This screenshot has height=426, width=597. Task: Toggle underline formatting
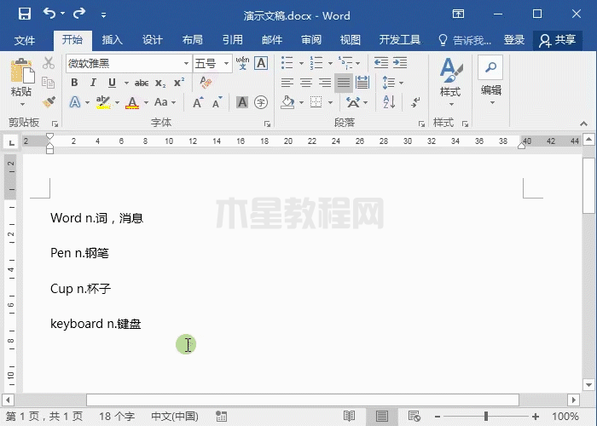[112, 83]
